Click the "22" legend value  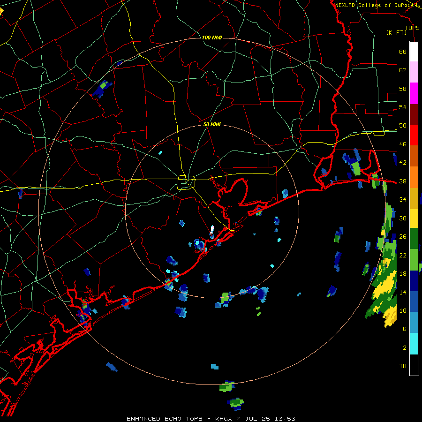point(403,255)
